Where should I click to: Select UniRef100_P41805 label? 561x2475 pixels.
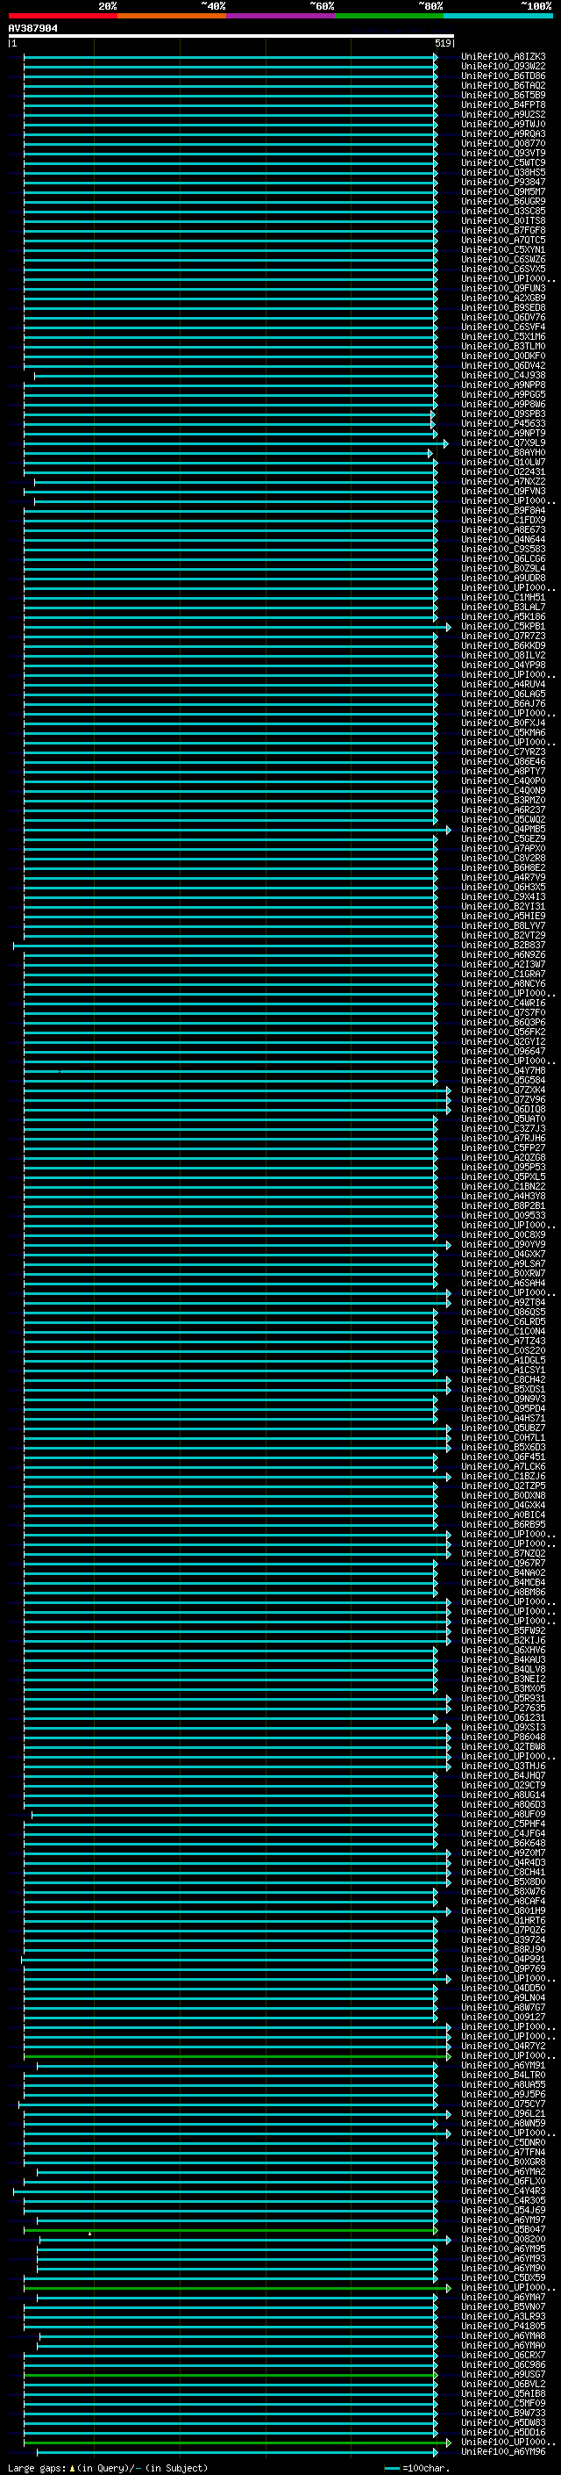coord(503,2326)
